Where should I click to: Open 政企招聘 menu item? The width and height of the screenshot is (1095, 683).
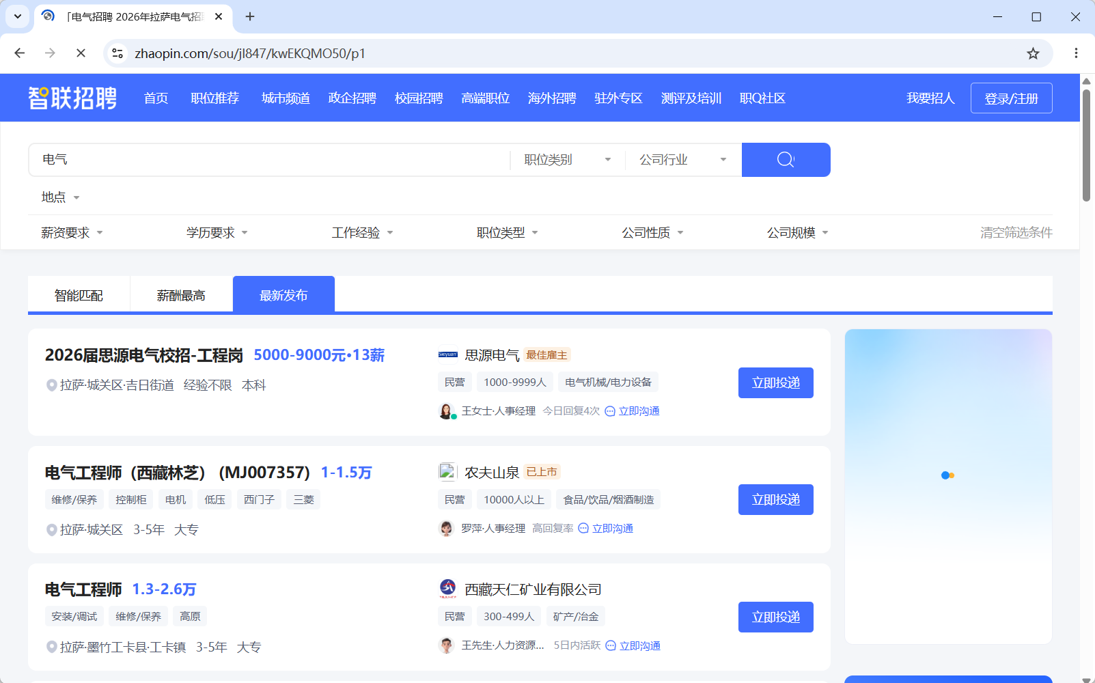[352, 98]
